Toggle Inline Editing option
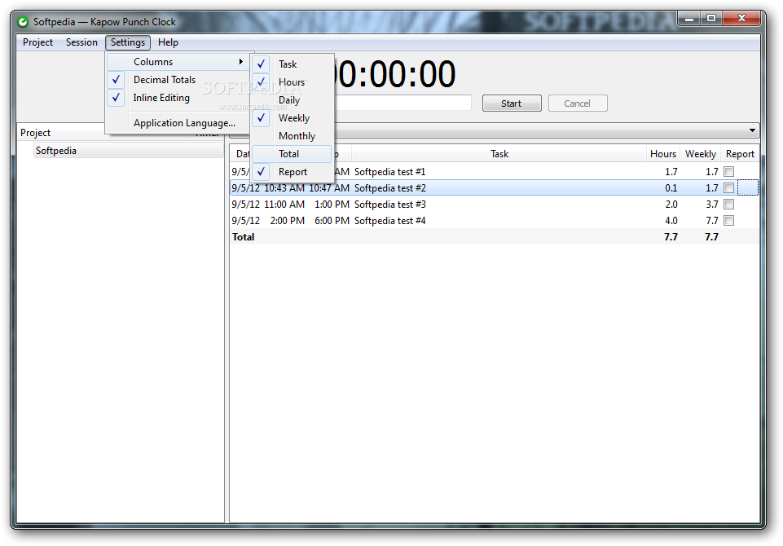This screenshot has height=546, width=783. [x=178, y=98]
